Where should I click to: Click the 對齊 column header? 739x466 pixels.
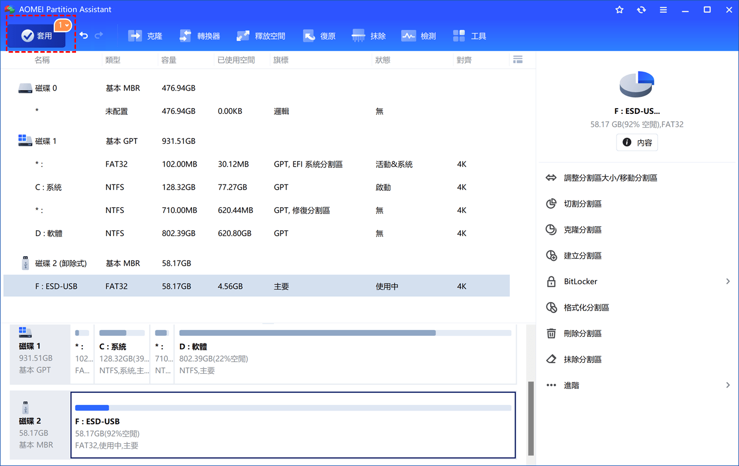pos(464,60)
